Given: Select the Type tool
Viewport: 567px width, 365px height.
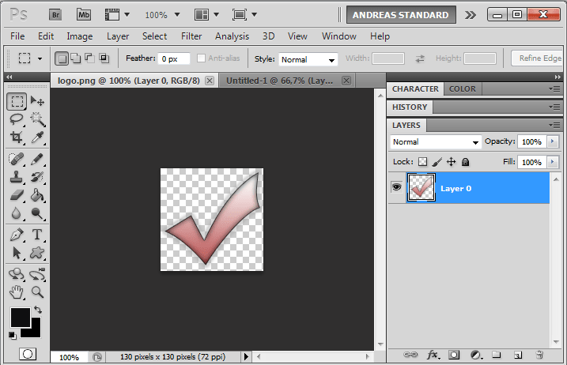Looking at the screenshot, I should tap(37, 235).
